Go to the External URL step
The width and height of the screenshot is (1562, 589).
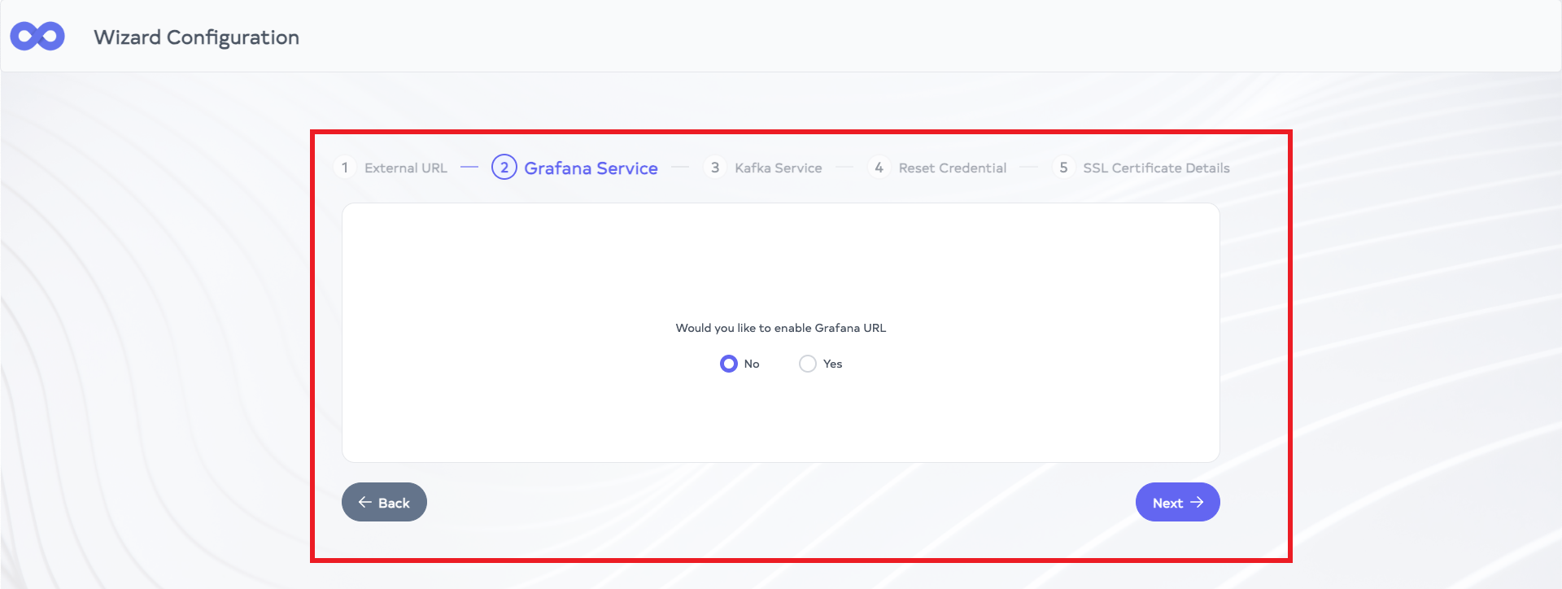406,168
